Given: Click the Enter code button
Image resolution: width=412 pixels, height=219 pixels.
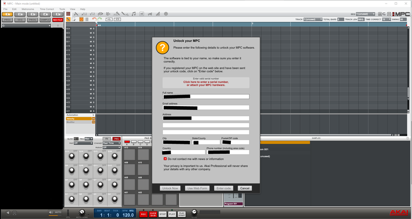Looking at the screenshot, I should (224, 188).
